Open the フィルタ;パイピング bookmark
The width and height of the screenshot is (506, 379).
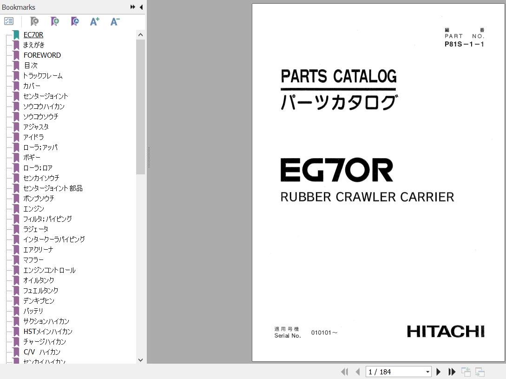(x=47, y=219)
